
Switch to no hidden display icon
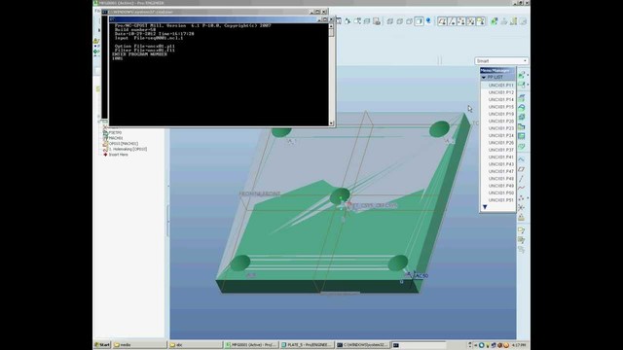pos(409,21)
